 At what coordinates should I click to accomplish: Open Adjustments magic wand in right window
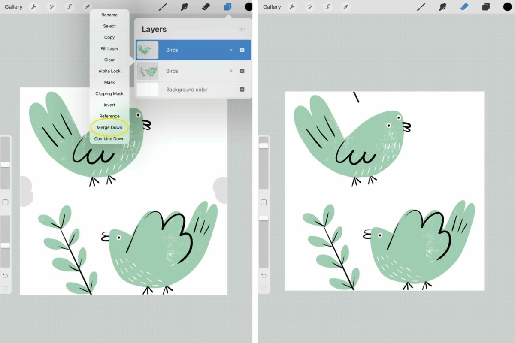click(x=310, y=7)
